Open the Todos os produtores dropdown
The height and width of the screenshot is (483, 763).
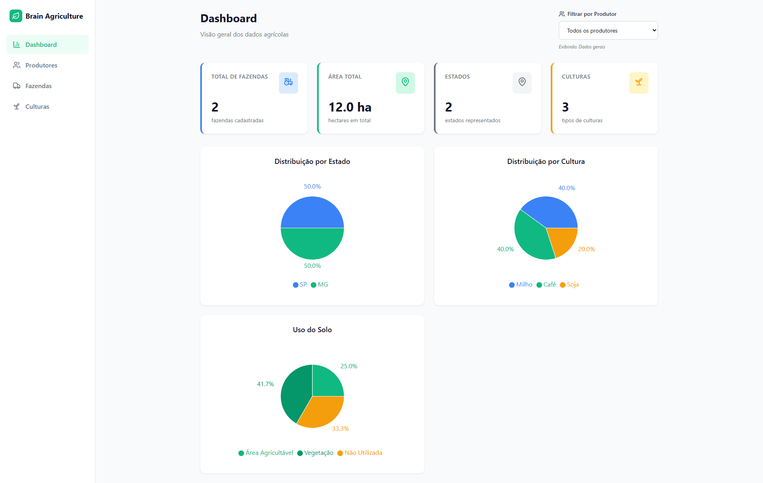click(x=608, y=31)
